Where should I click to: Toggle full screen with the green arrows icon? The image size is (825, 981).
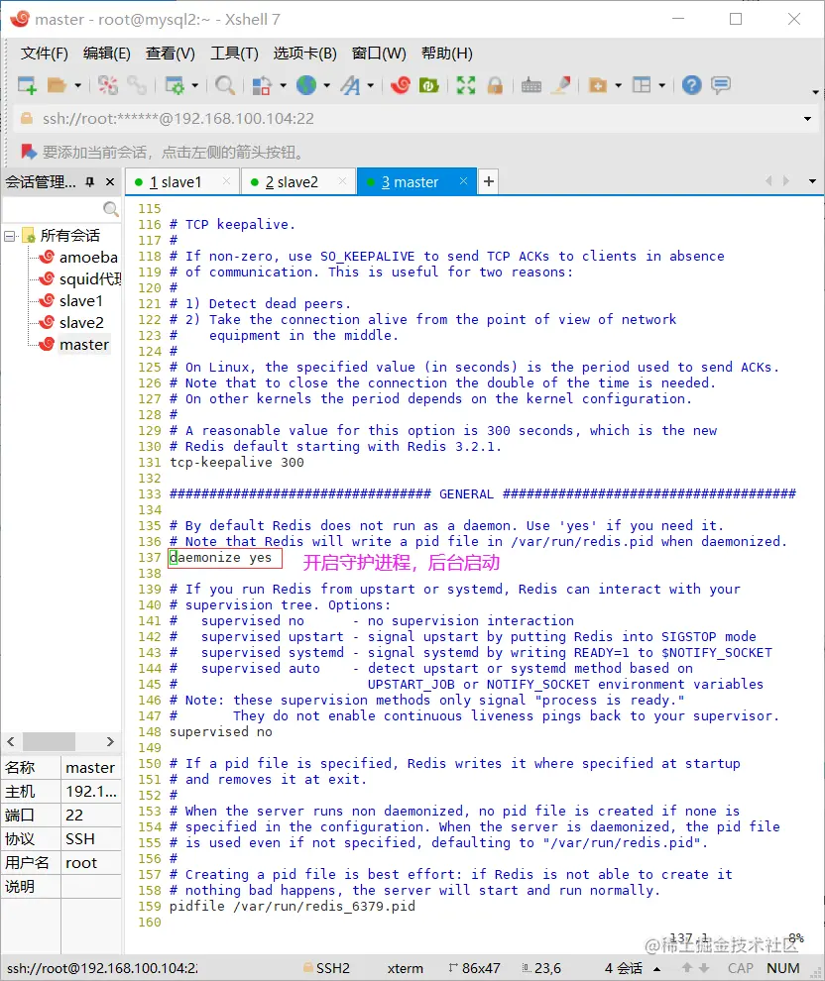466,85
